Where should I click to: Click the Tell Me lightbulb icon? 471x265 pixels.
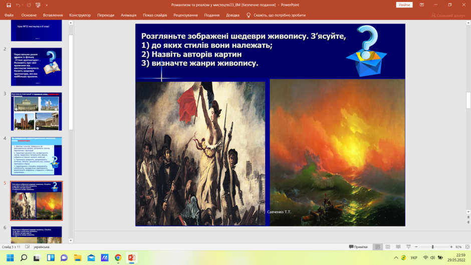(249, 15)
